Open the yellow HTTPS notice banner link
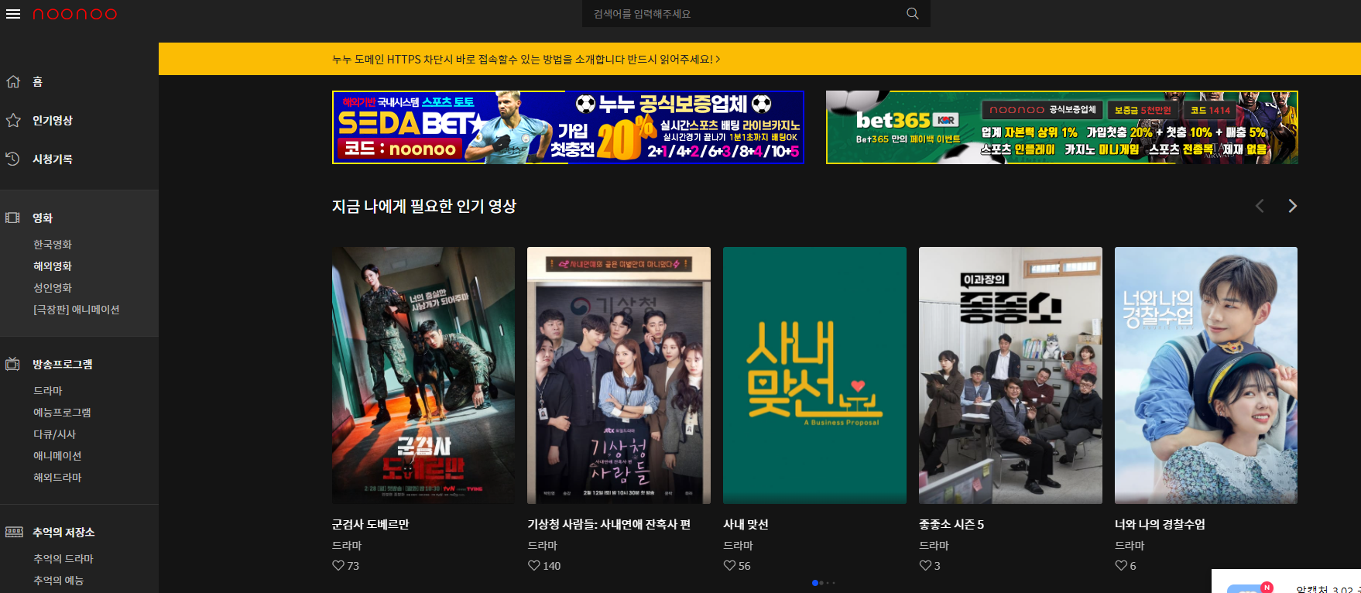Screen dimensions: 1361x593 pos(526,59)
